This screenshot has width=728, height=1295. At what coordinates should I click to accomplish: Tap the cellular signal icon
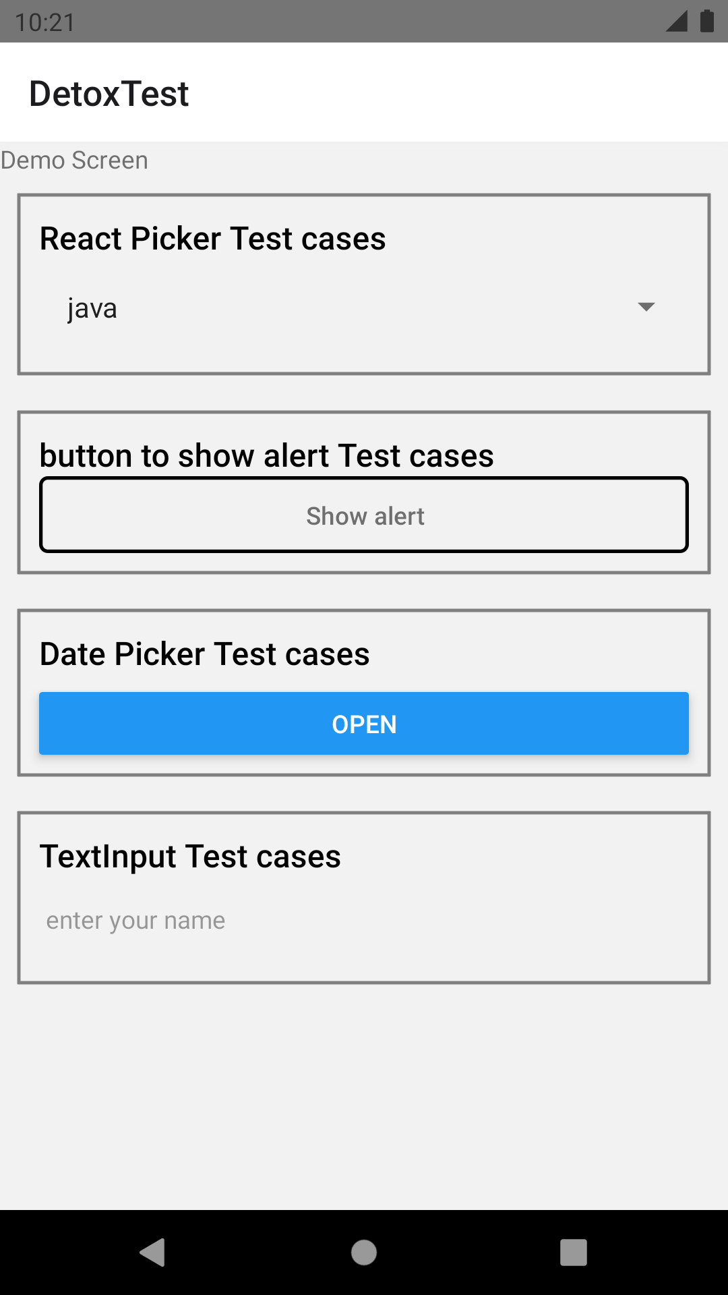(674, 22)
